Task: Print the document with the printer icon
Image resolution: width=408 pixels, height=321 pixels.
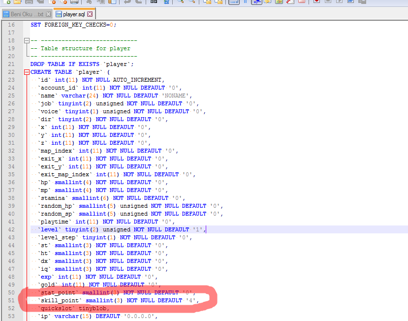Action: 74,1
